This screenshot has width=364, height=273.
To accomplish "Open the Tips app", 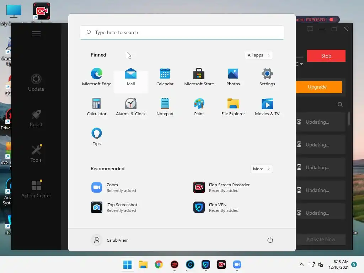I will (97, 137).
